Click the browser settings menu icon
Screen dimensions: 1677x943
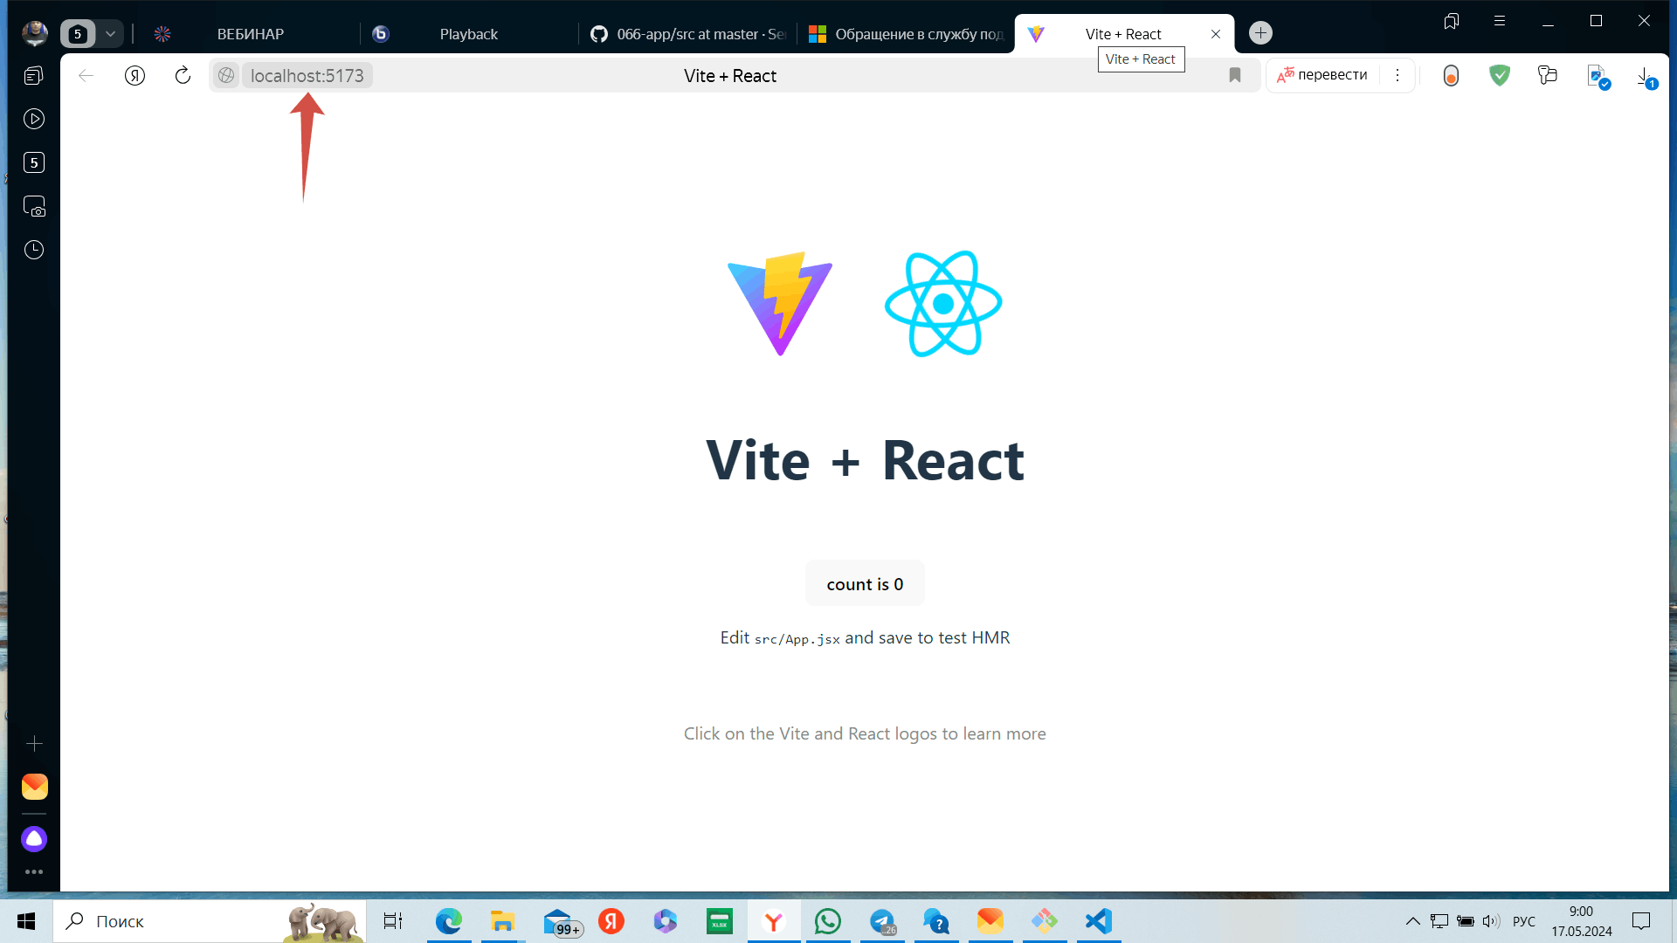[x=1397, y=75]
